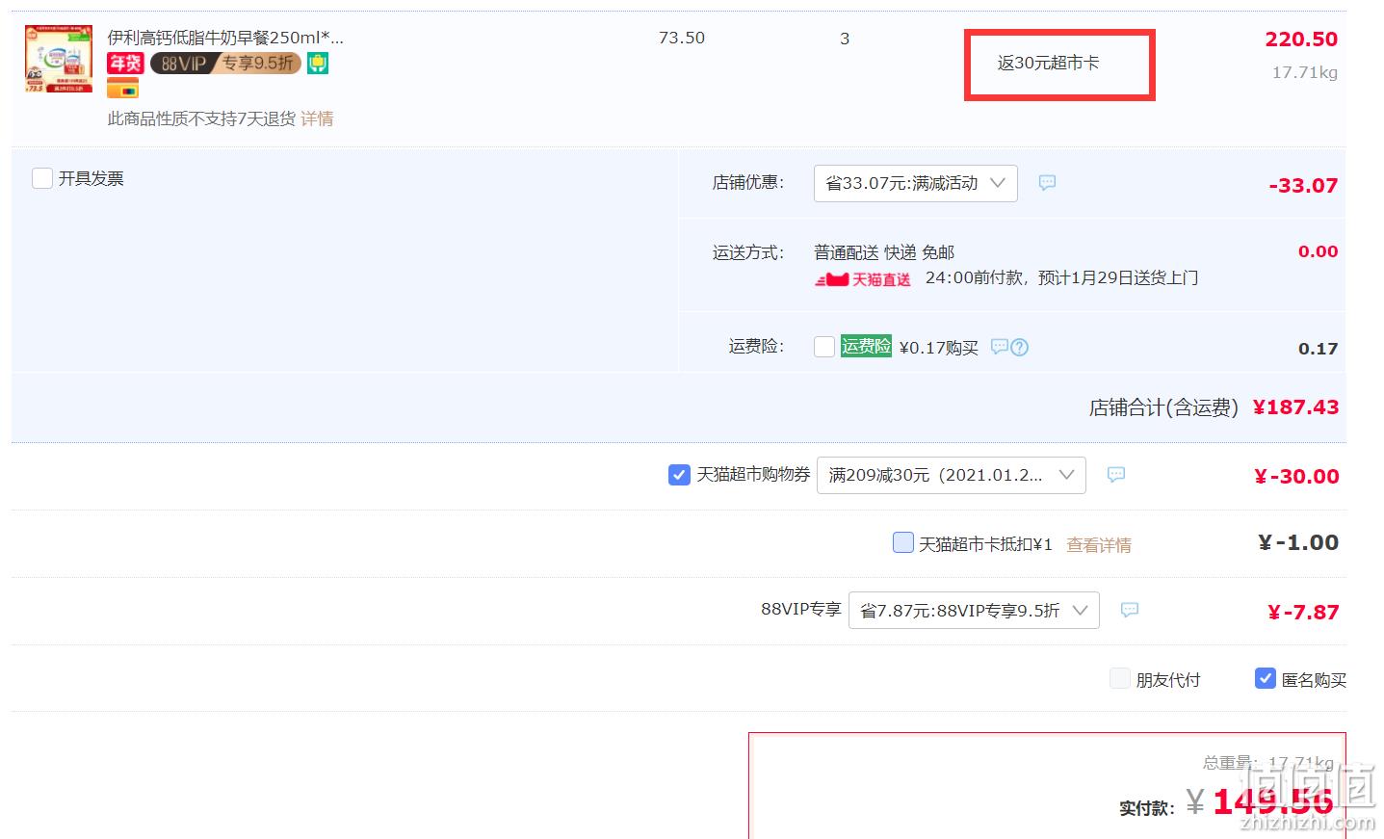Screen dimensions: 1384x839
Task: Tick the 天猫超市卡抵扣¥1 checkbox
Action: pyautogui.click(x=903, y=542)
